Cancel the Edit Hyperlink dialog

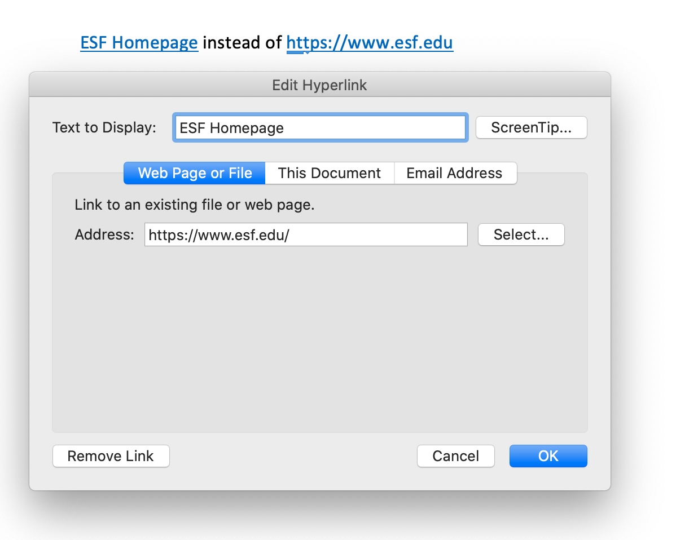pos(456,456)
